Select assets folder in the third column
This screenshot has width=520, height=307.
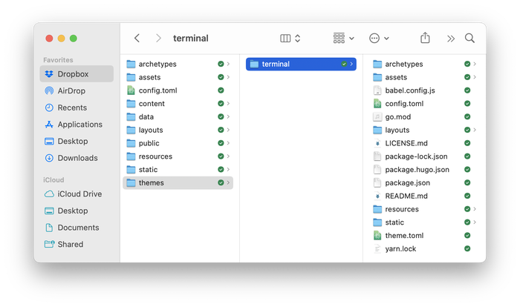396,77
